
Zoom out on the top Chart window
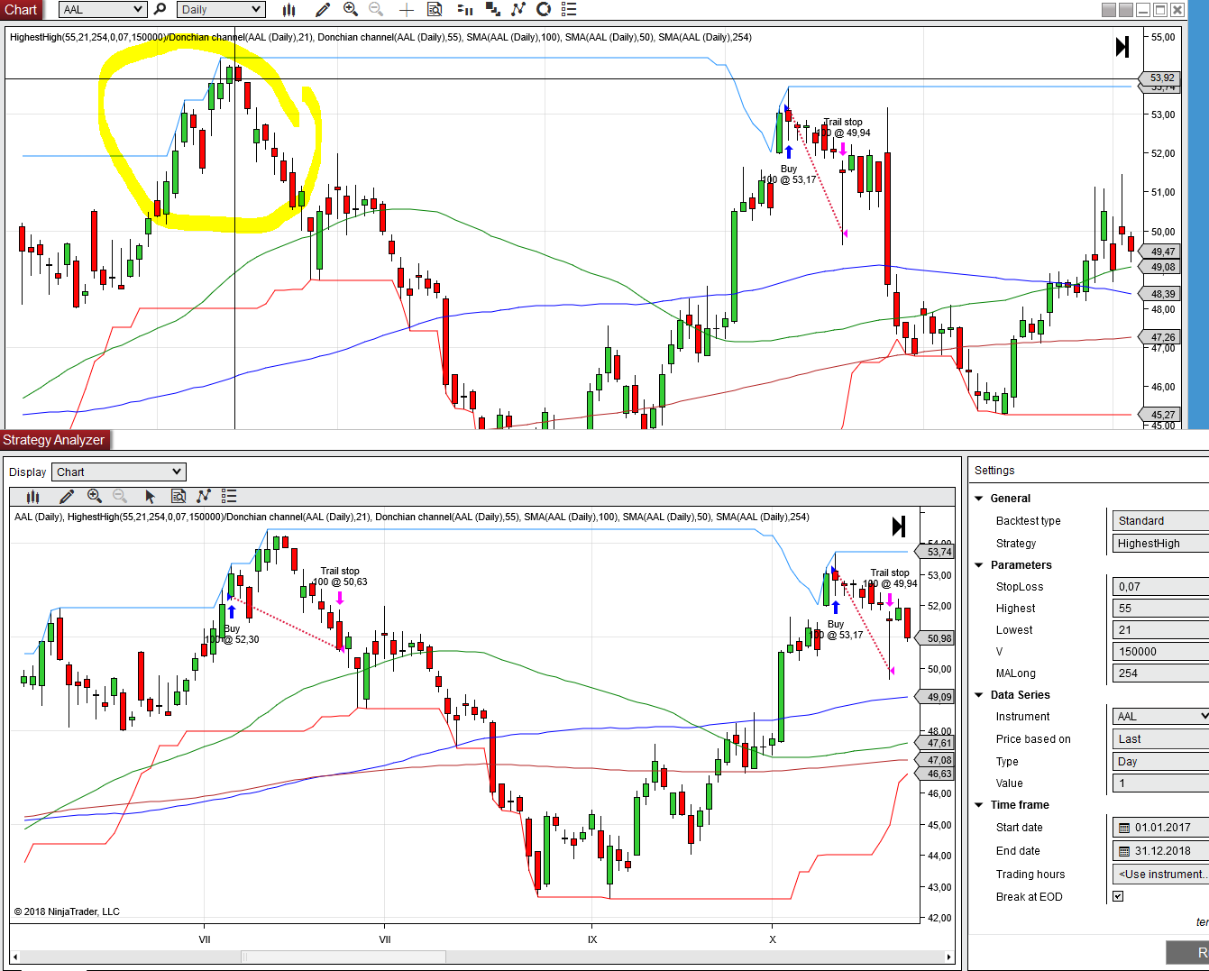tap(376, 9)
